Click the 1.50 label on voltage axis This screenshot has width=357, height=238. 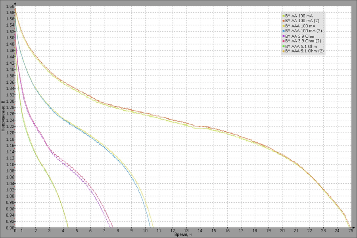tap(10, 38)
